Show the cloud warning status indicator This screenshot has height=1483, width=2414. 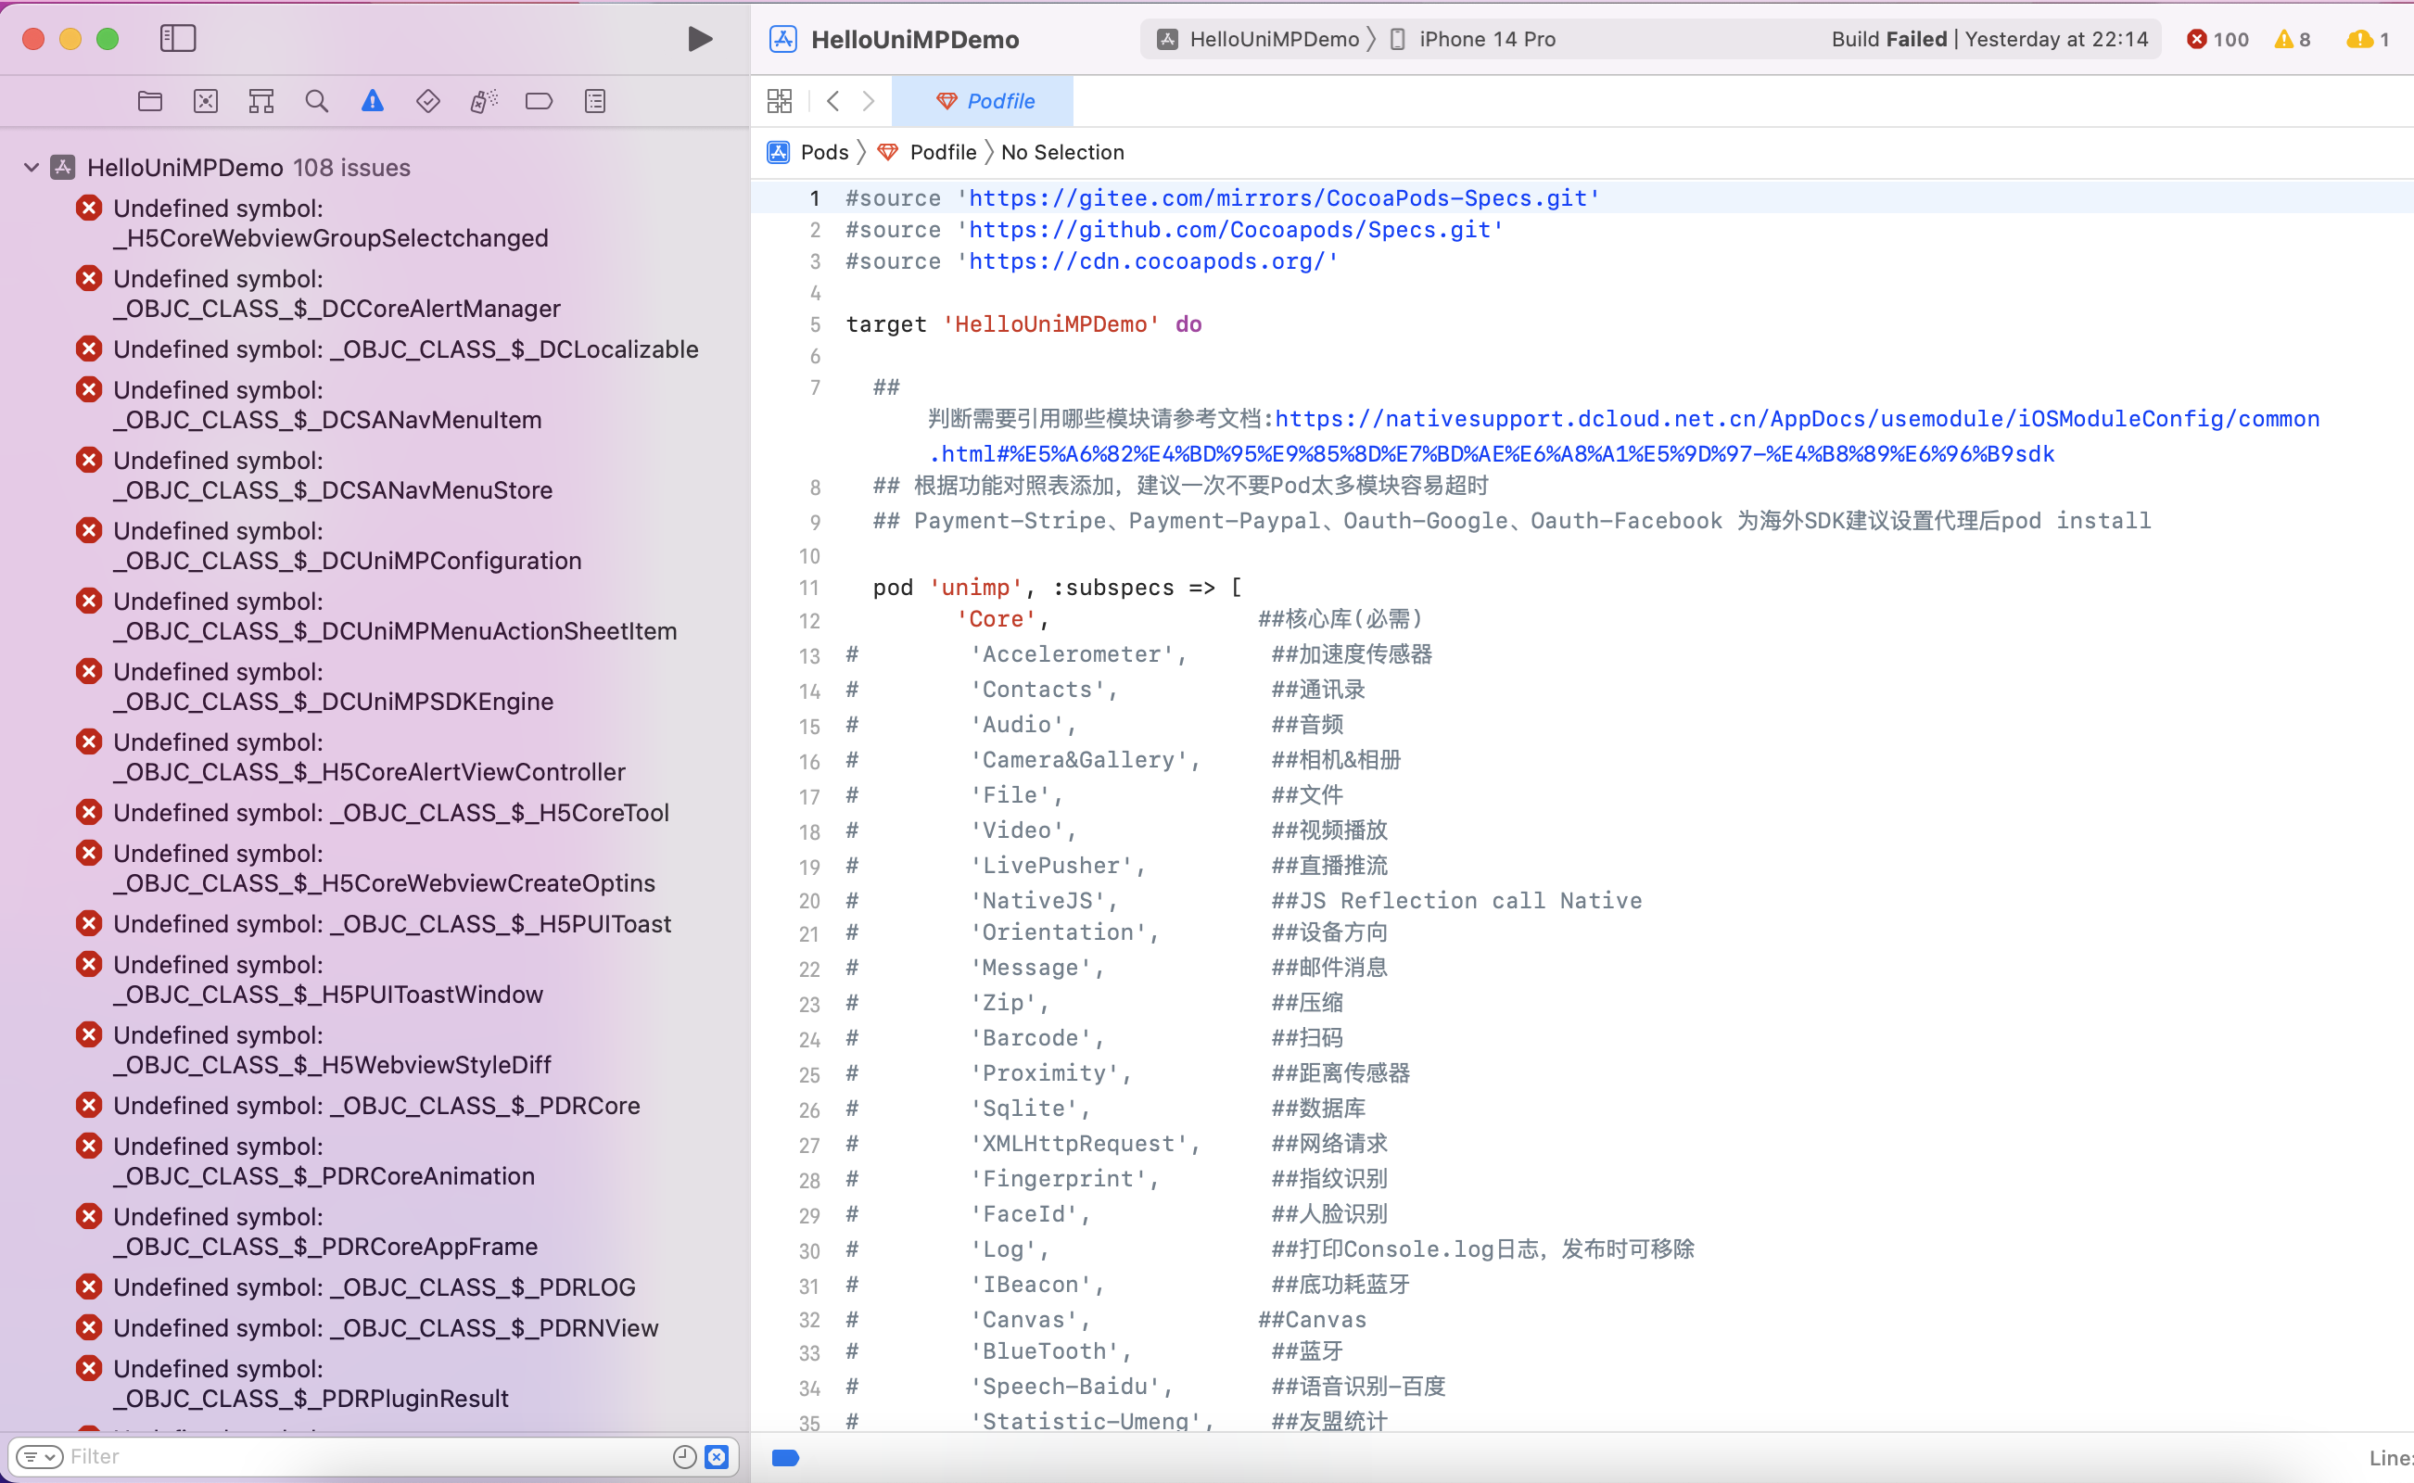pyautogui.click(x=2368, y=39)
